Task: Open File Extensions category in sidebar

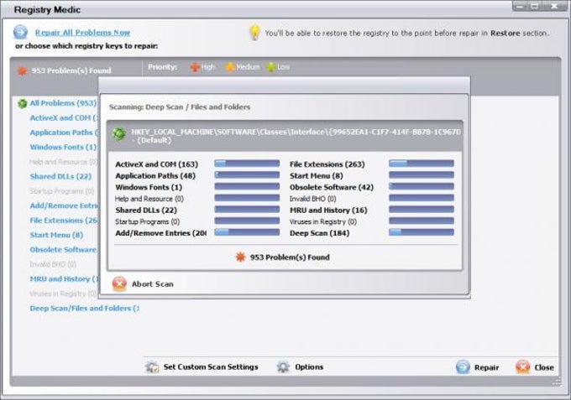Action: (x=64, y=221)
